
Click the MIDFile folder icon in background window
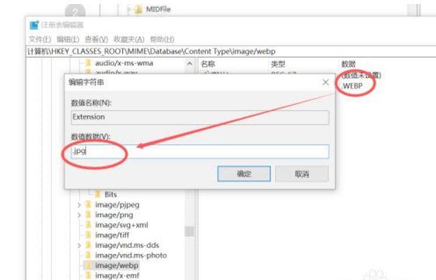[x=138, y=10]
